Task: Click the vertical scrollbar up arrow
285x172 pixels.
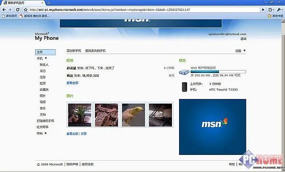Action: point(283,21)
